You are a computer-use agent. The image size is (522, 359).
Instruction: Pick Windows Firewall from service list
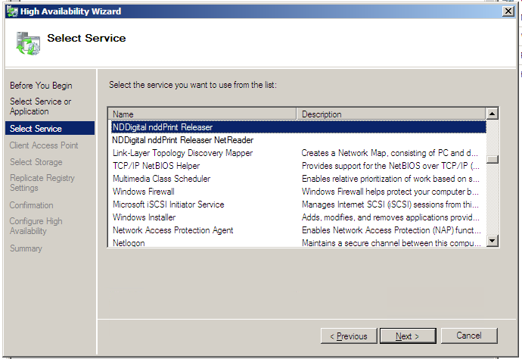tap(144, 192)
